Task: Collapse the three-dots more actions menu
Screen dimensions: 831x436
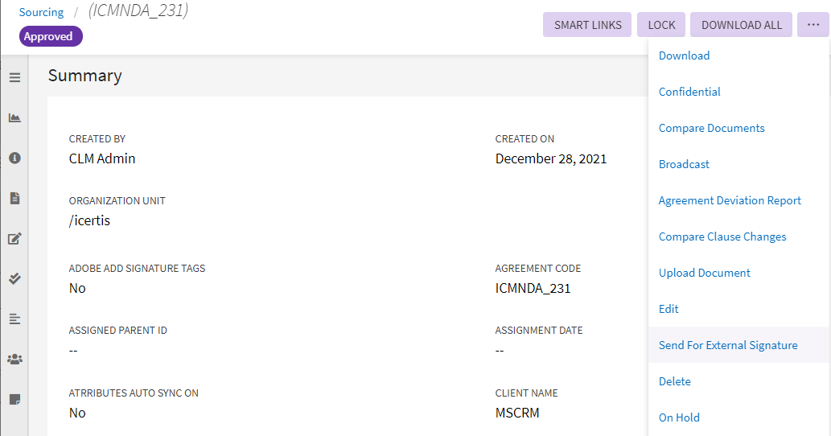Action: point(813,25)
